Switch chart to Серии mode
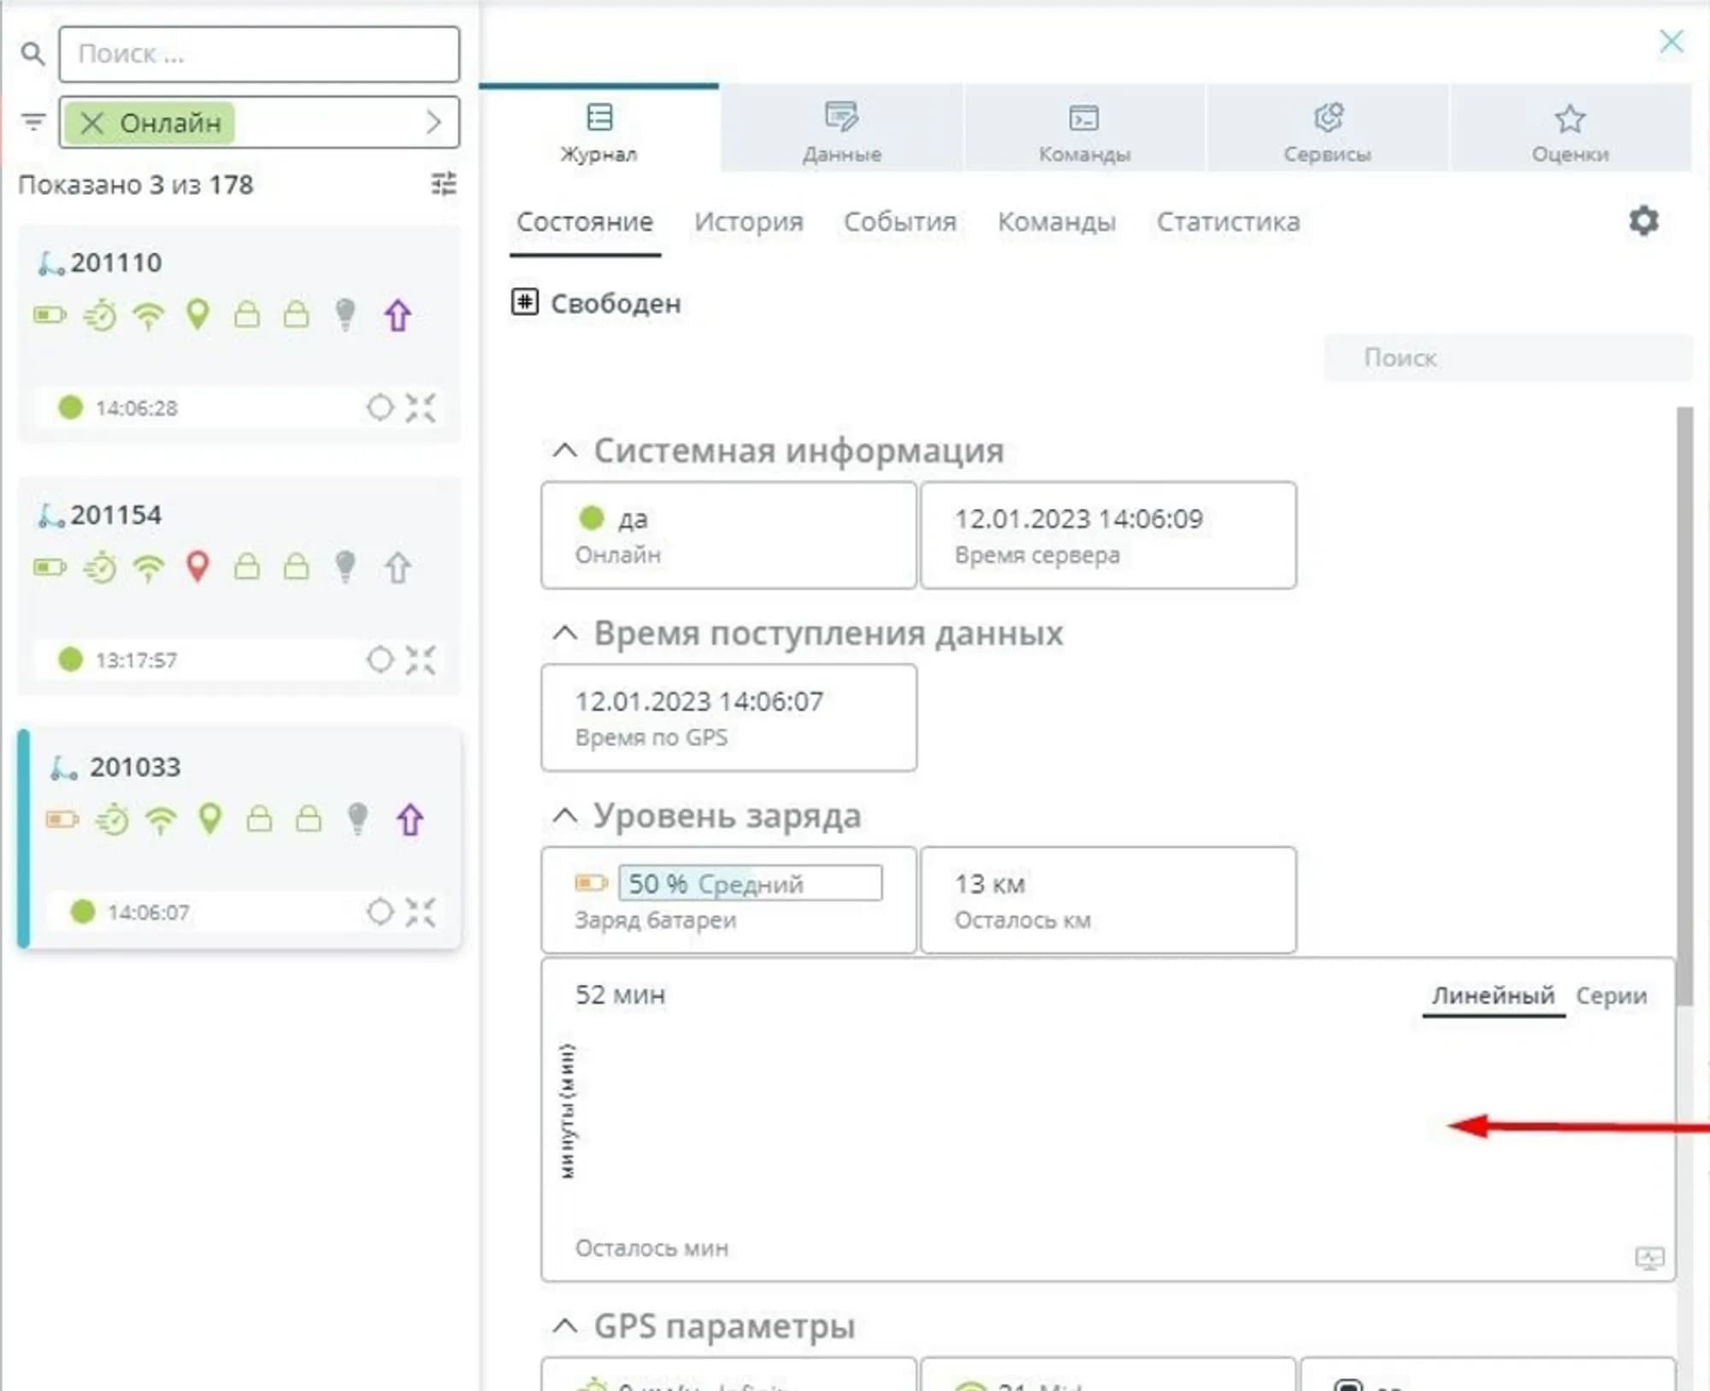This screenshot has width=1710, height=1391. point(1611,996)
